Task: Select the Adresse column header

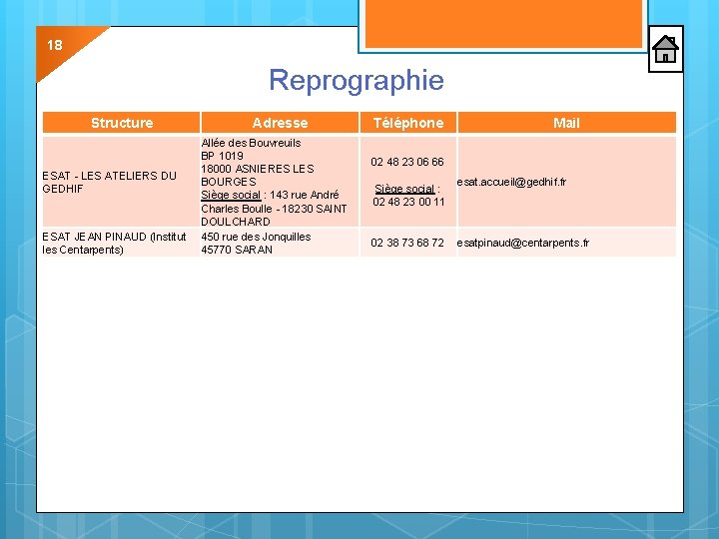Action: [x=280, y=123]
